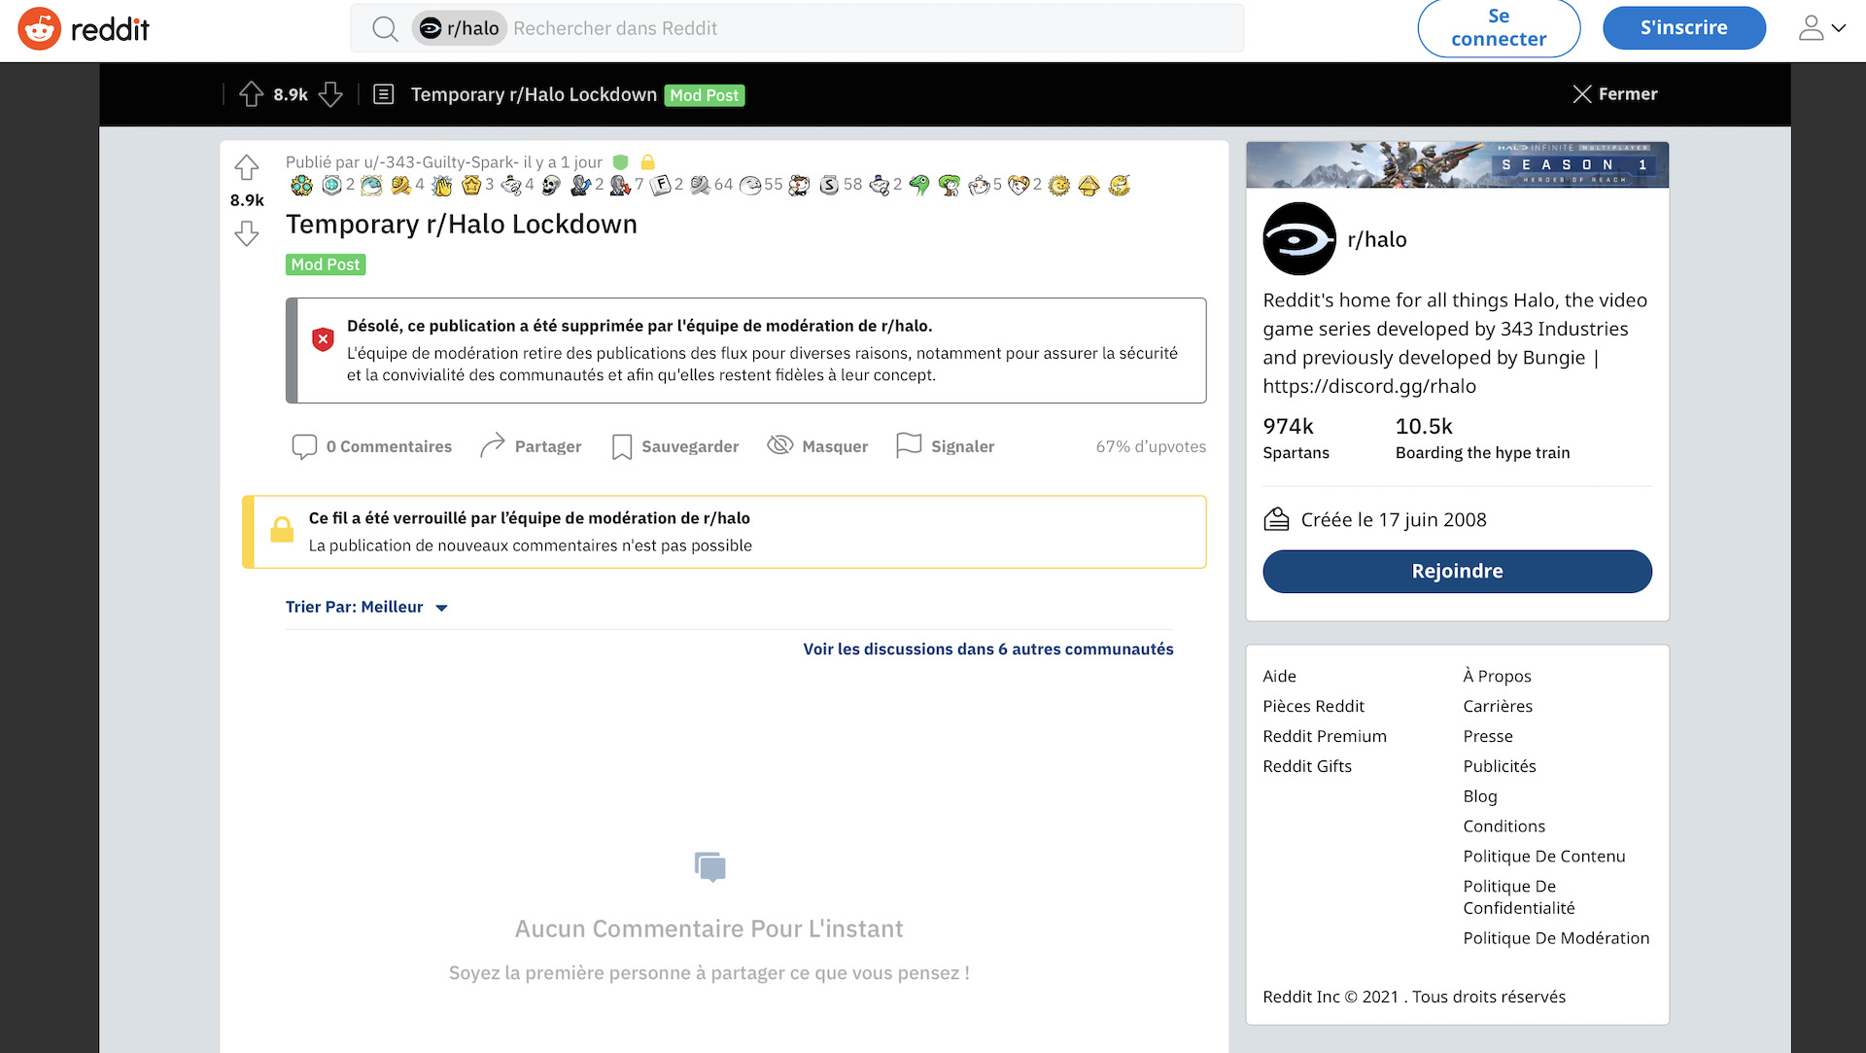Image resolution: width=1866 pixels, height=1053 pixels.
Task: Upvote using the arrow in black header bar
Action: tap(251, 94)
